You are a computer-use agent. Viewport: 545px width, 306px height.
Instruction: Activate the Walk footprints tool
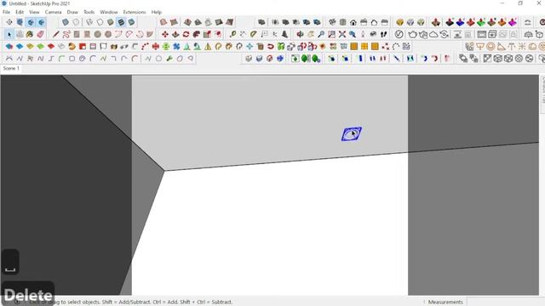383,34
